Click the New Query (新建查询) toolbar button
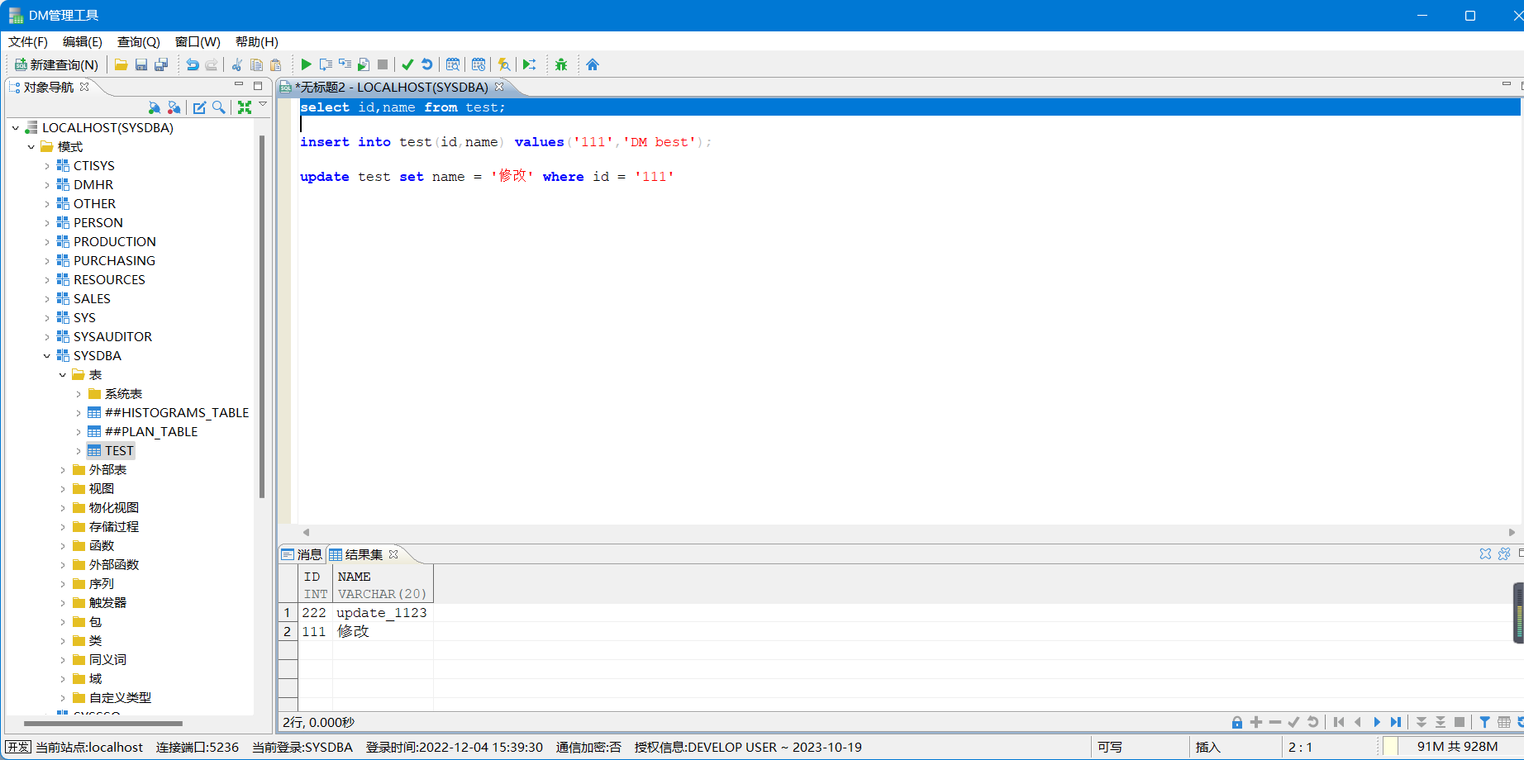The height and width of the screenshot is (760, 1524). tap(56, 64)
